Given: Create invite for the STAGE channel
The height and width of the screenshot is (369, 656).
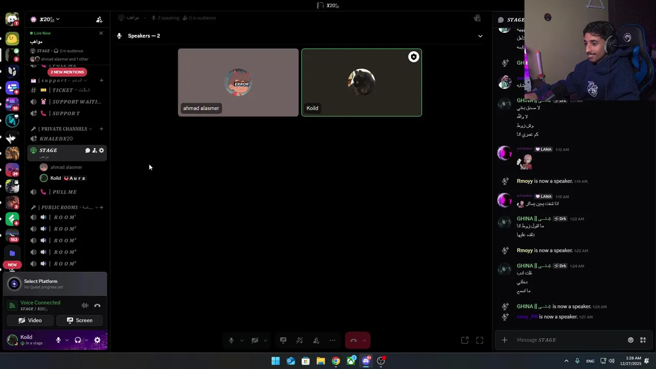Looking at the screenshot, I should (x=94, y=151).
